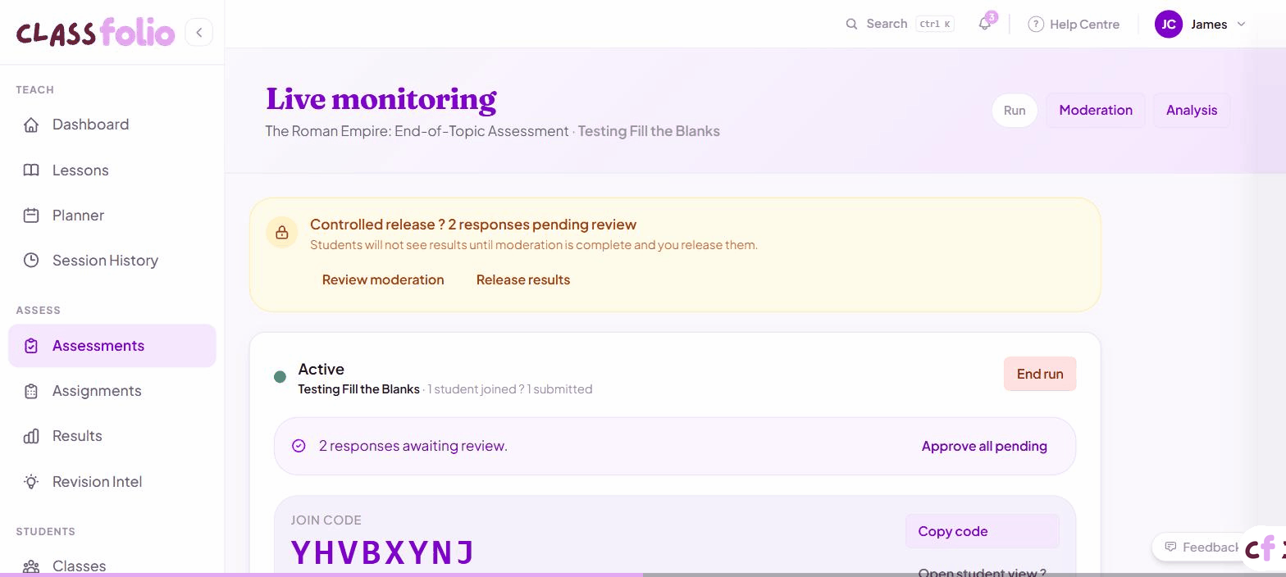The image size is (1286, 577).
Task: Click the Lessons book icon
Action: click(31, 170)
